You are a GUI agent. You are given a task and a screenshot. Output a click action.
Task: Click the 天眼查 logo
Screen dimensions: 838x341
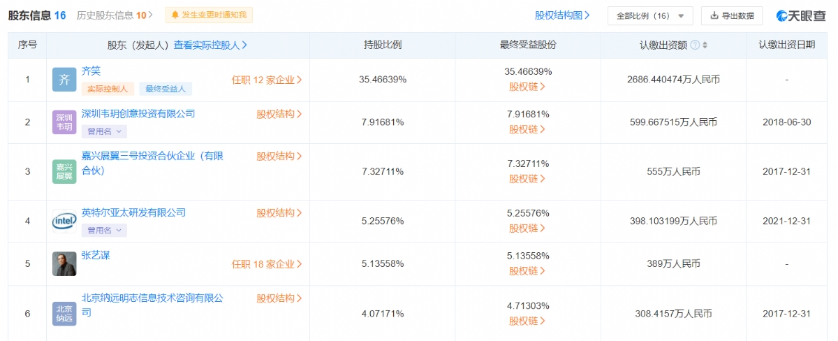[x=801, y=15]
